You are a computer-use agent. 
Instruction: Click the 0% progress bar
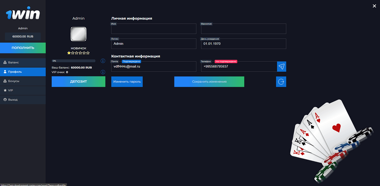coord(73,61)
